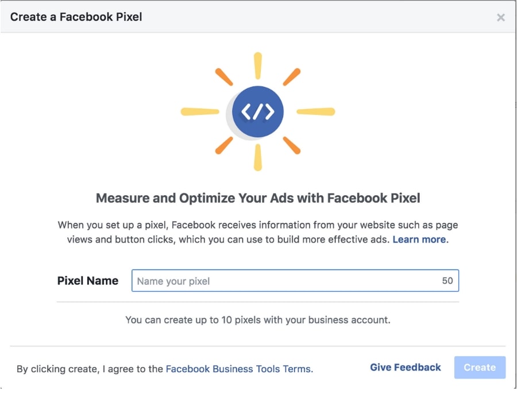Image resolution: width=517 pixels, height=402 pixels.
Task: Click the 50 character counter
Action: coord(447,281)
